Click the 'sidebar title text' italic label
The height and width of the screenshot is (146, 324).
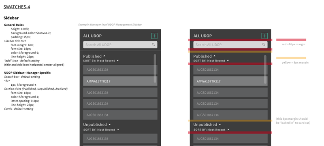point(15,41)
